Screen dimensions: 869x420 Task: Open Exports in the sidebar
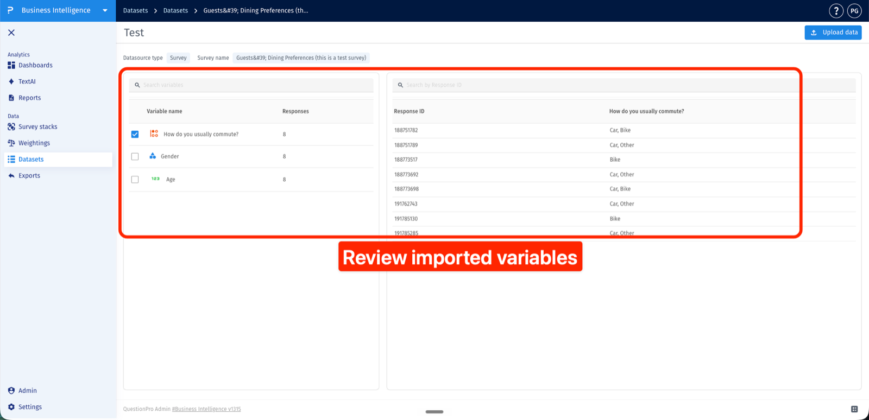pyautogui.click(x=29, y=175)
